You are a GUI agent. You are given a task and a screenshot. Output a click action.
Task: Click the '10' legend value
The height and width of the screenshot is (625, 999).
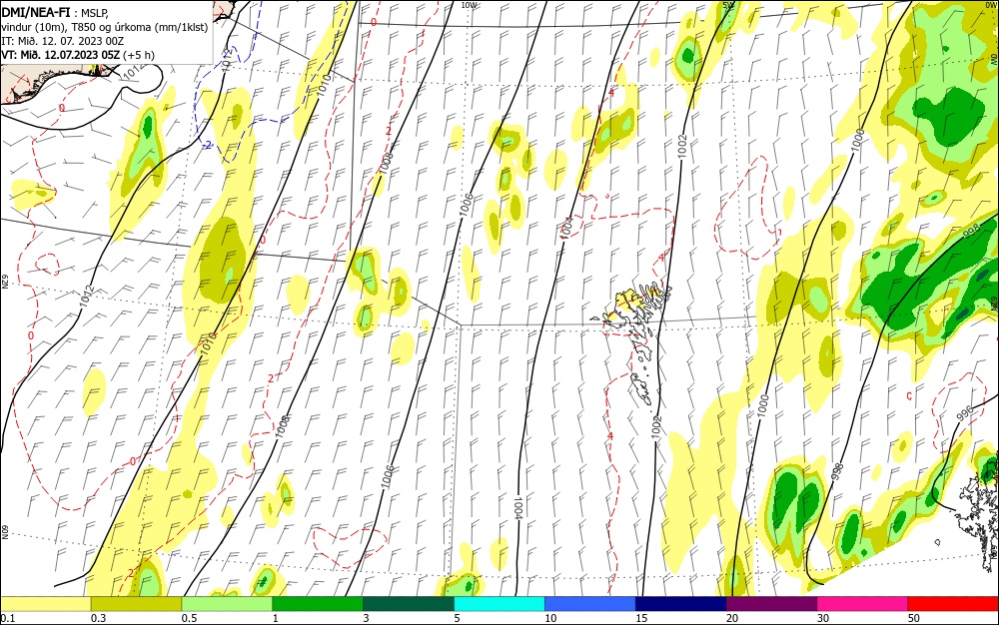550,618
